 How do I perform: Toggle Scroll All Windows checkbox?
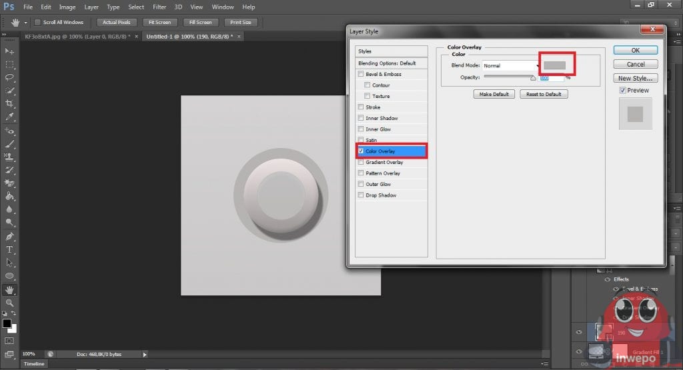pos(37,22)
